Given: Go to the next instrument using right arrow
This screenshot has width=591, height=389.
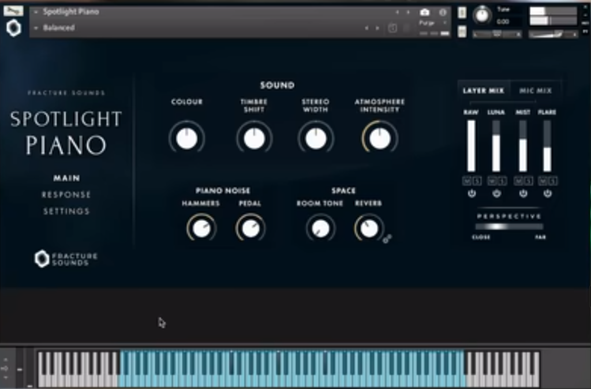Looking at the screenshot, I should coord(408,12).
